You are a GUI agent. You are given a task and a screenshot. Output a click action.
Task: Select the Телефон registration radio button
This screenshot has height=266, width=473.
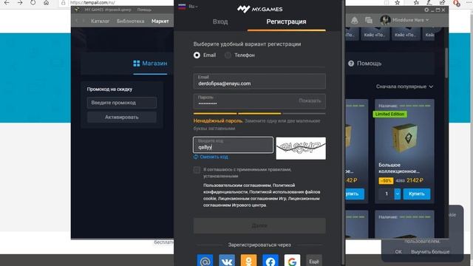[x=228, y=55]
